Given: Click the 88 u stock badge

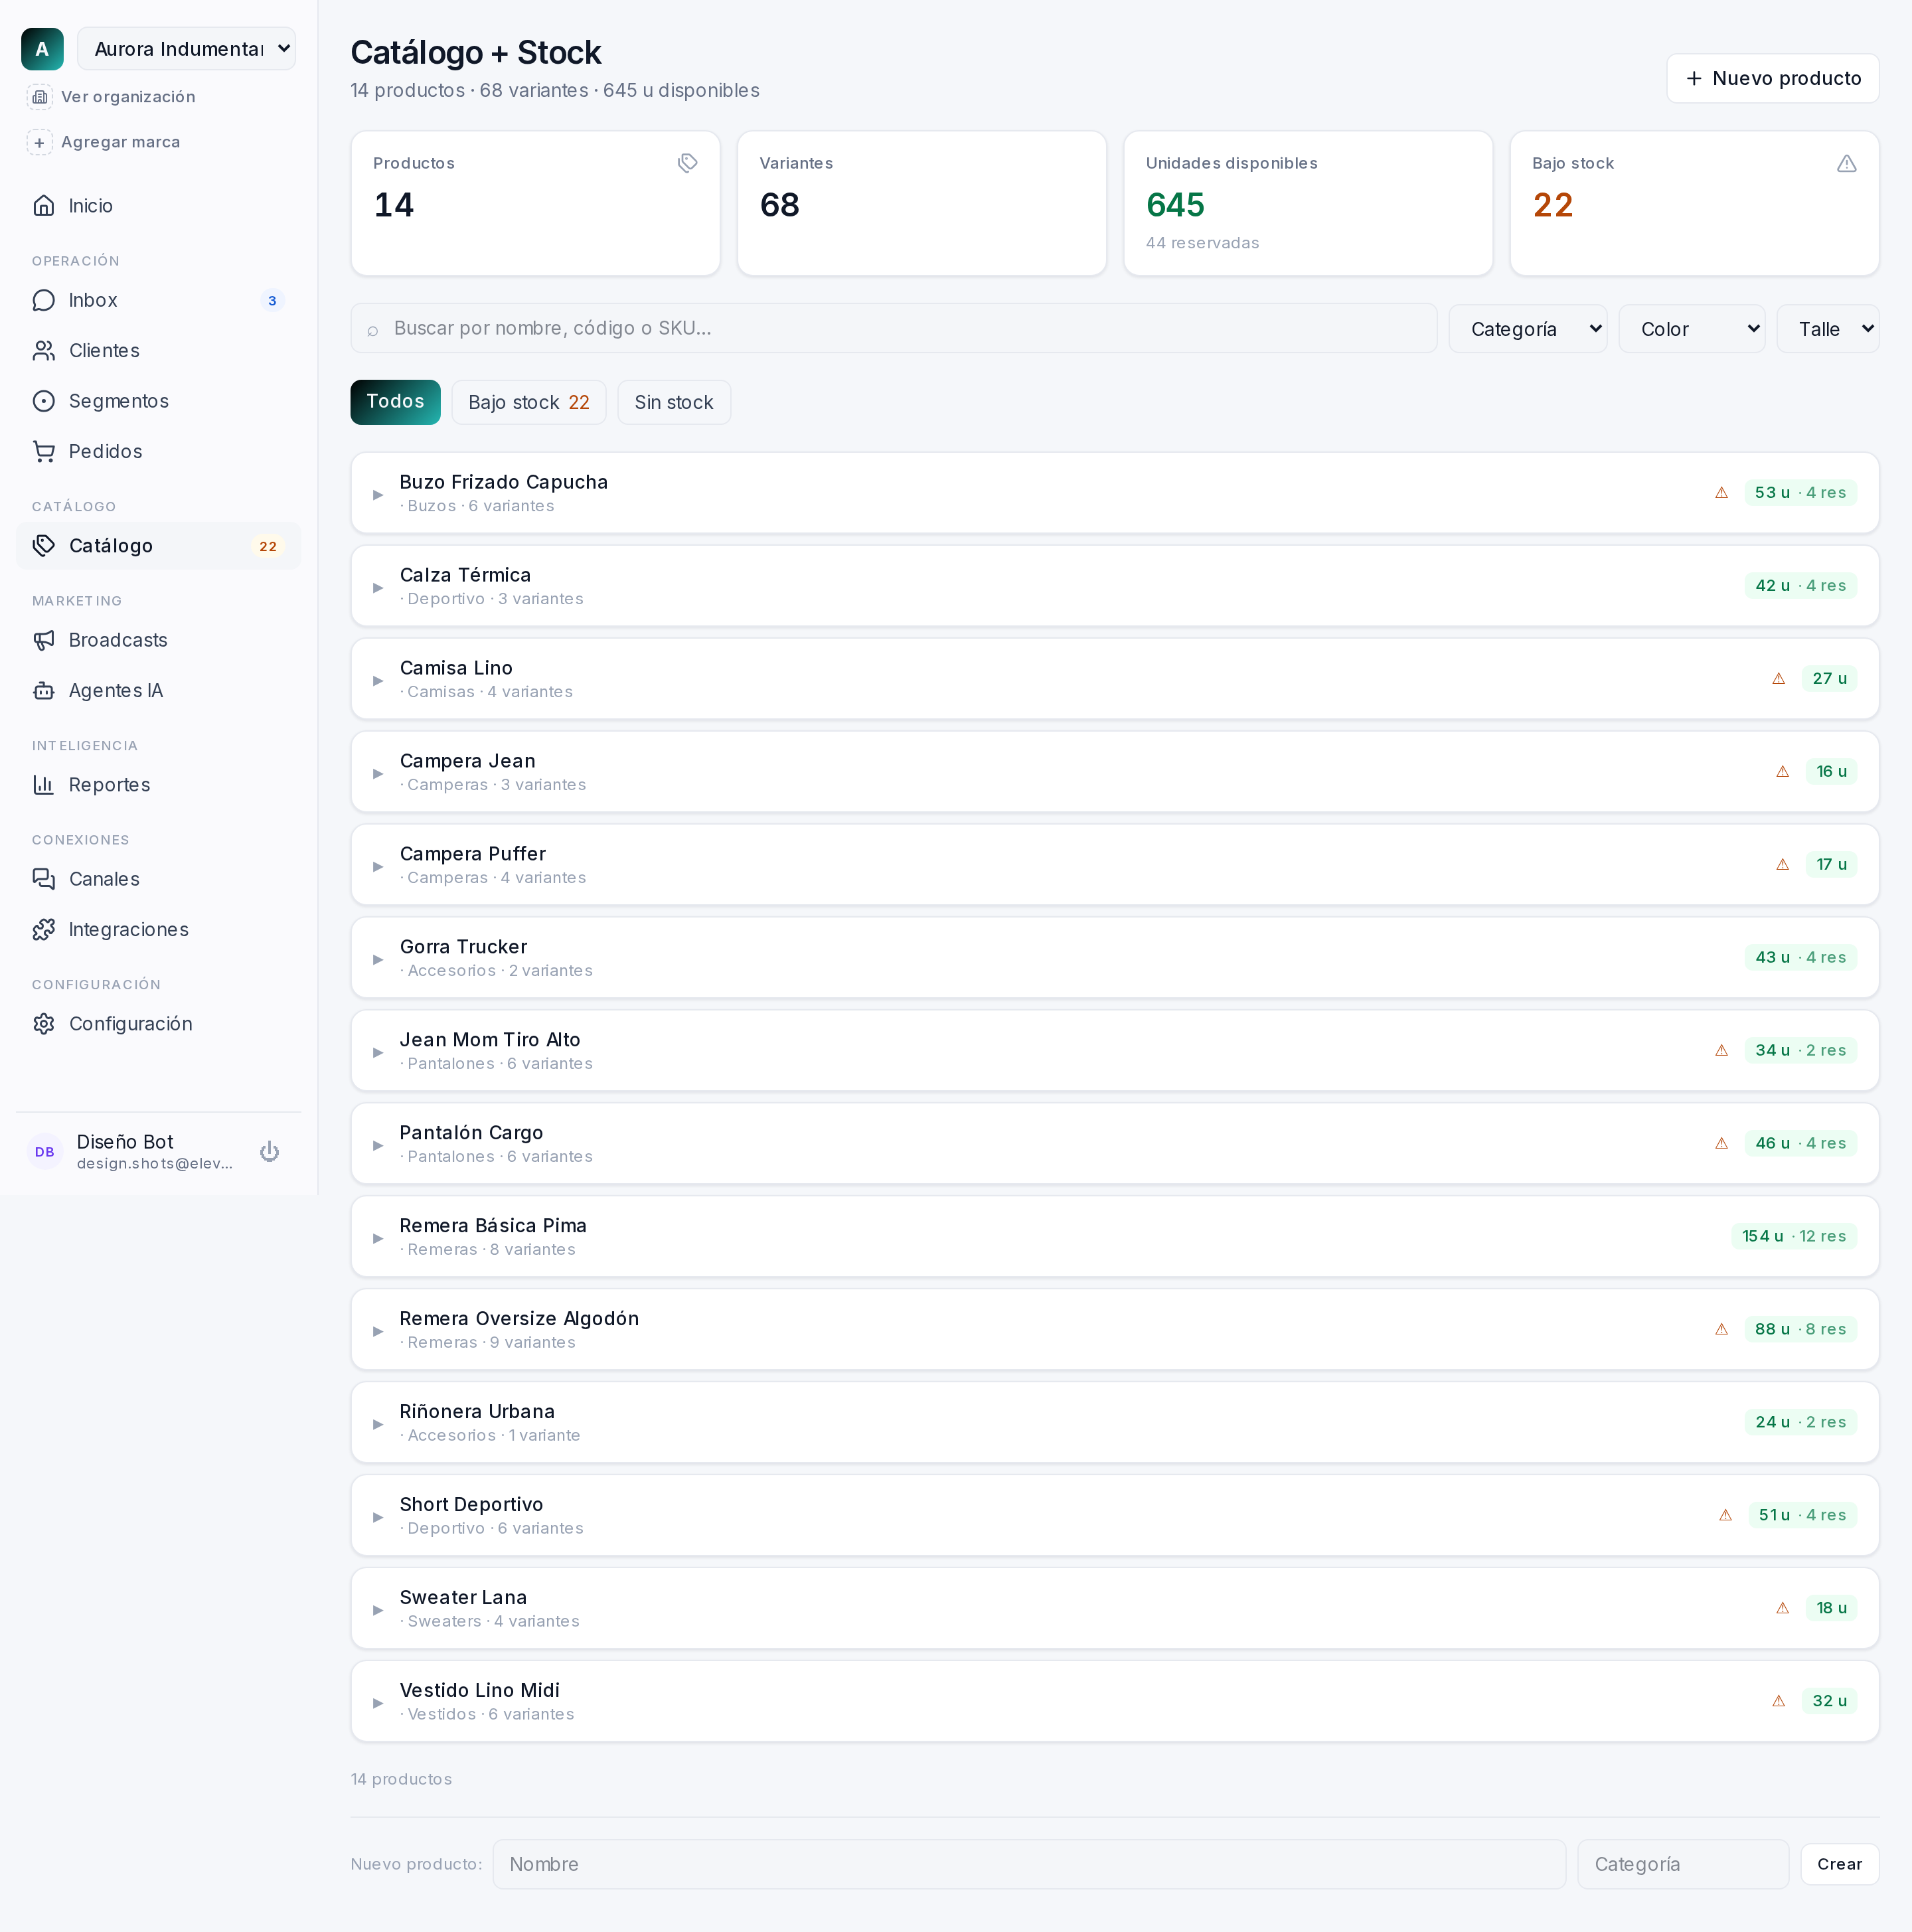Looking at the screenshot, I should 1800,1329.
